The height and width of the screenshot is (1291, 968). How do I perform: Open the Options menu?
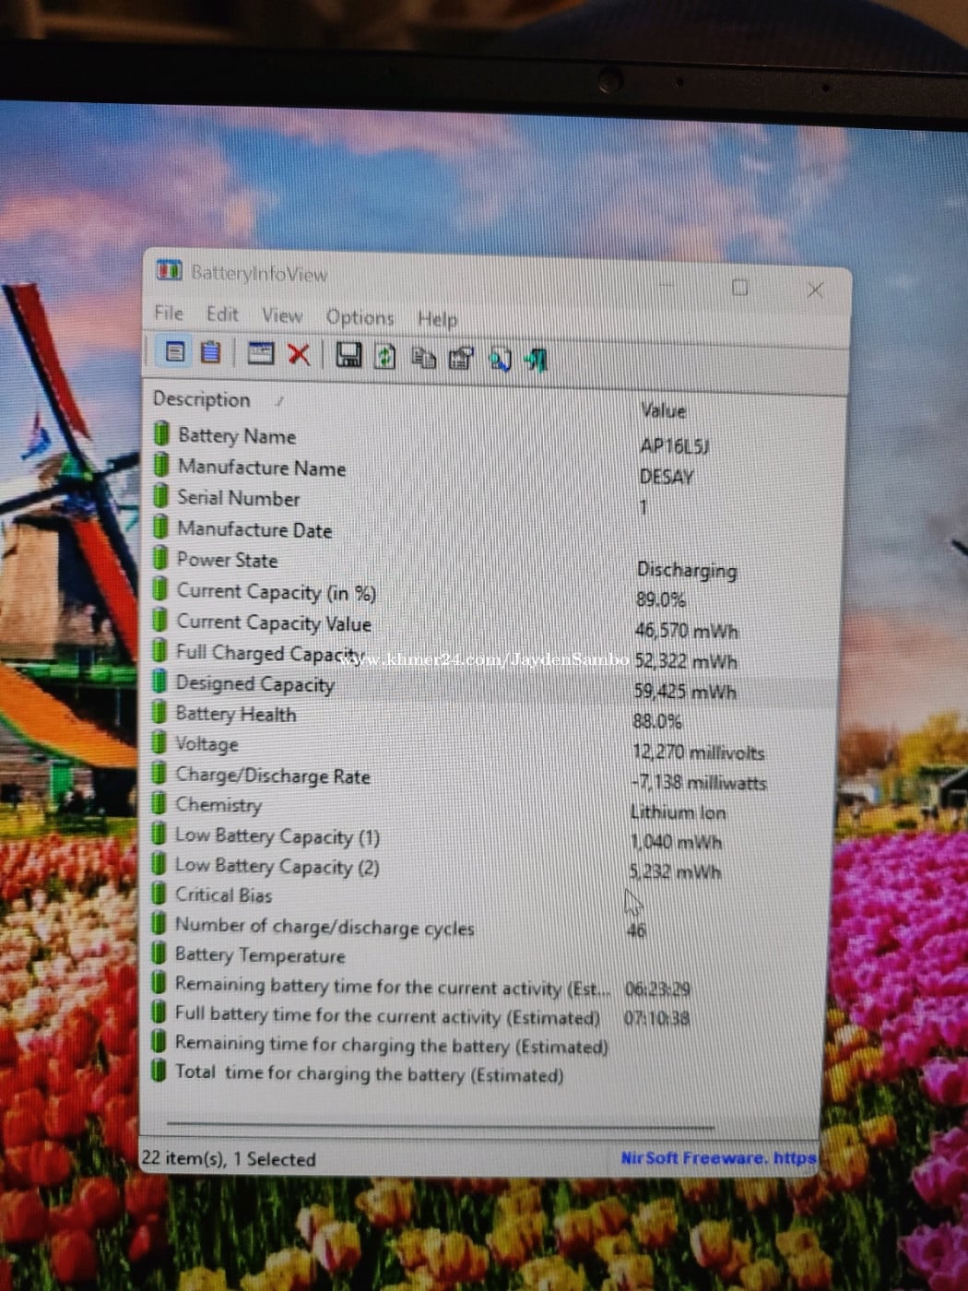[360, 317]
